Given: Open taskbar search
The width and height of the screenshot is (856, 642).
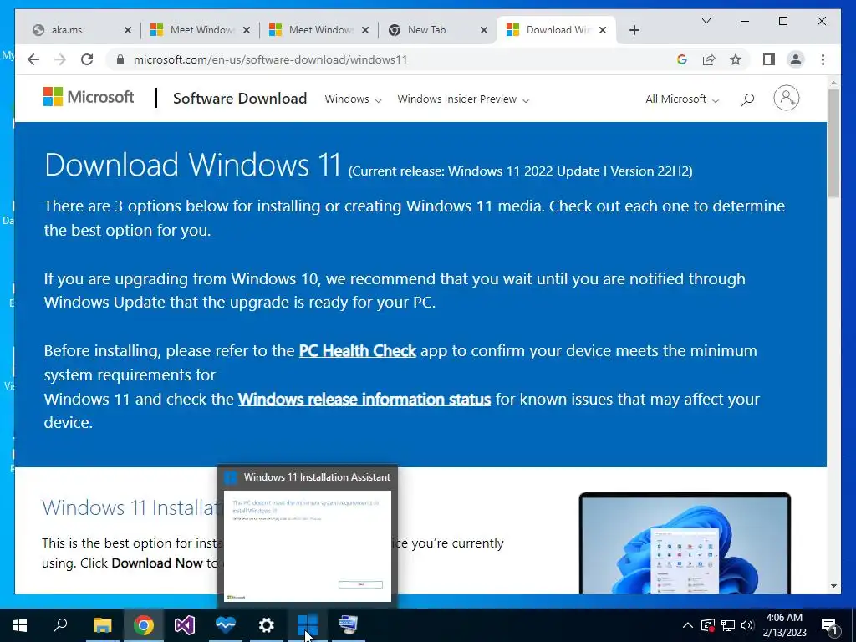Looking at the screenshot, I should [x=60, y=625].
